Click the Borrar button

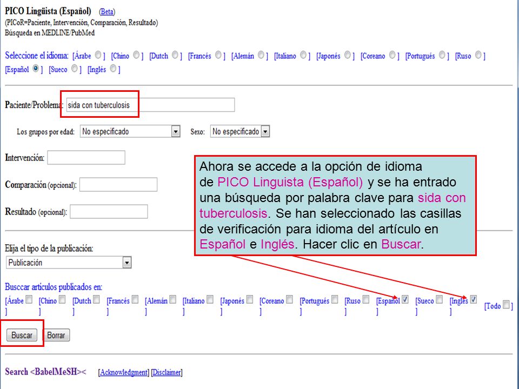coord(56,335)
